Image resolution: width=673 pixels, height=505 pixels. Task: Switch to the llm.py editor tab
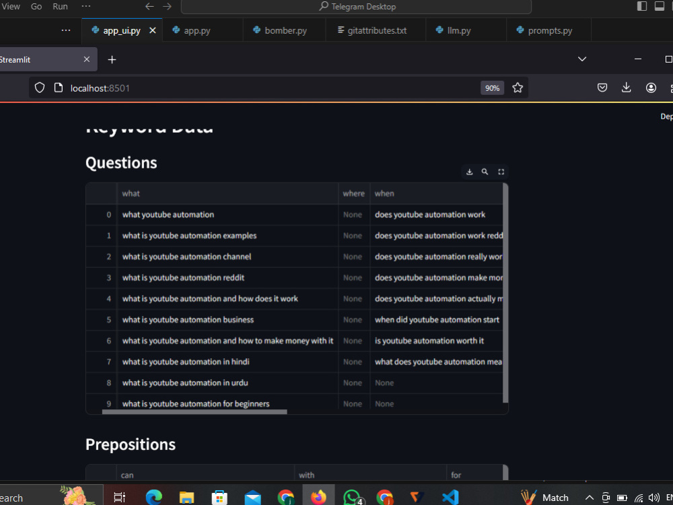(466, 30)
